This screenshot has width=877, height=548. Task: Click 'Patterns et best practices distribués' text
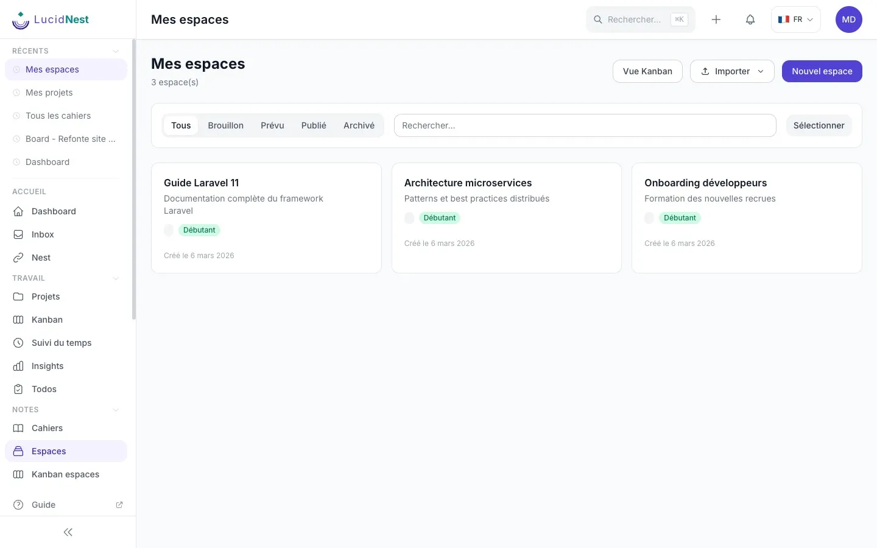point(477,198)
